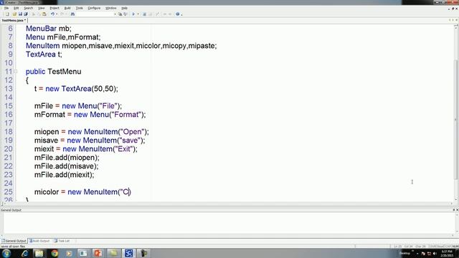Open the Search menu

coord(29,8)
